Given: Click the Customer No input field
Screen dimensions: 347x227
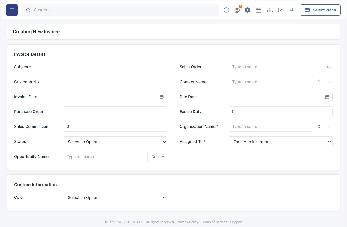Looking at the screenshot, I should tap(115, 82).
